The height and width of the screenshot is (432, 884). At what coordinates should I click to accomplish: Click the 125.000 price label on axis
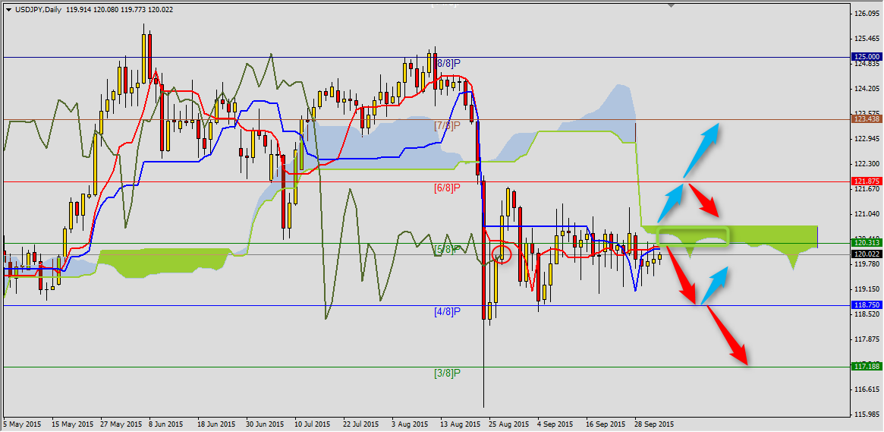pyautogui.click(x=867, y=57)
